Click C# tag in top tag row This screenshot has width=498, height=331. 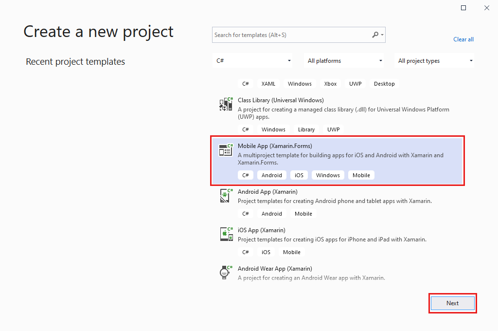pos(246,84)
